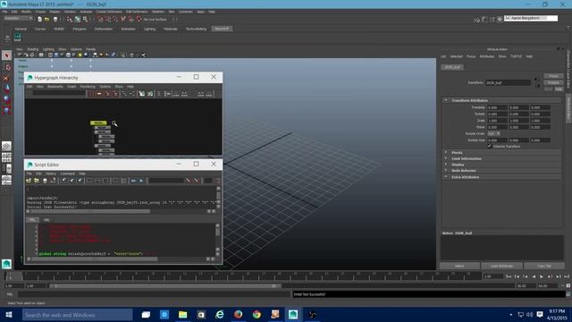Open Firefox from the taskbar
Image resolution: width=572 pixels, height=322 pixels.
(238, 314)
